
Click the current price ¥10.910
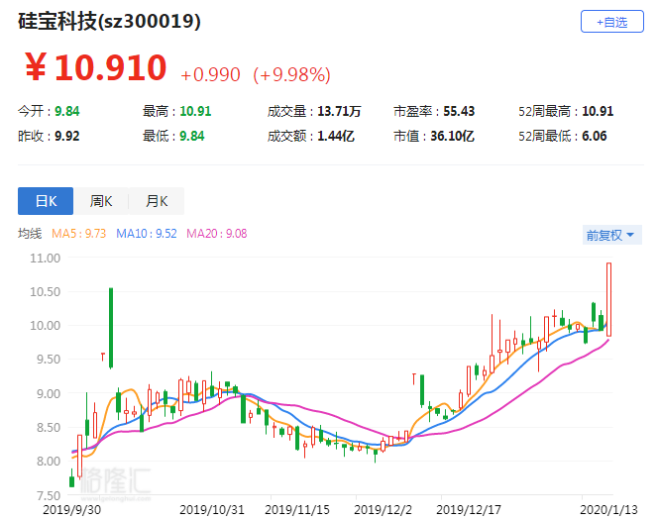pos(96,67)
